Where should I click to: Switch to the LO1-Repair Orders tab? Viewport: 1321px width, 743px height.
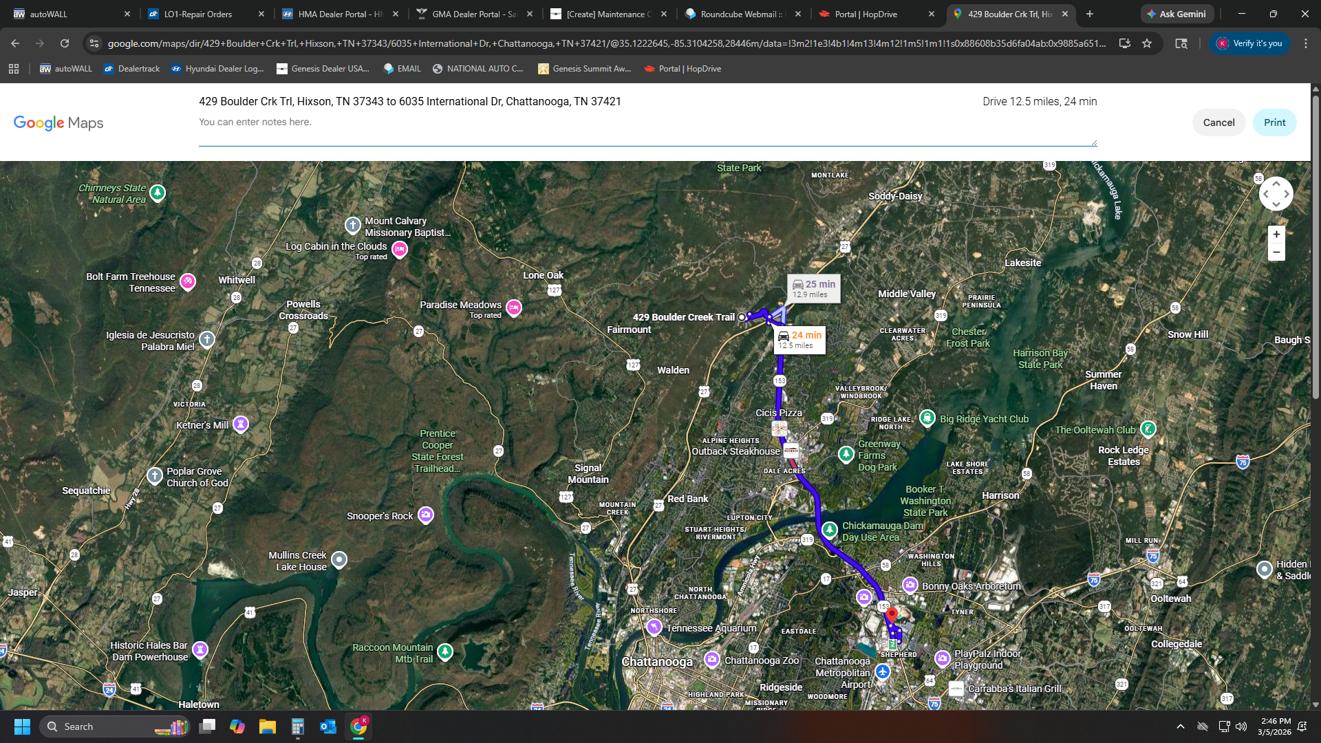coord(198,14)
